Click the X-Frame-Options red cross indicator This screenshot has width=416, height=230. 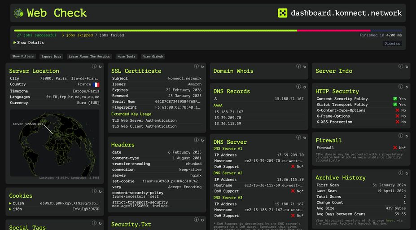[x=397, y=116]
